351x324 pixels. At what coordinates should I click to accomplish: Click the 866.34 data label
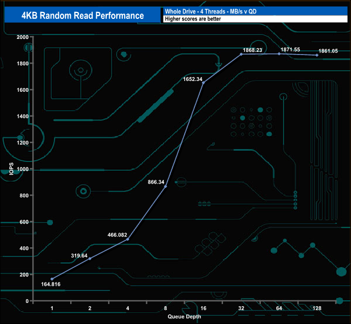[x=156, y=183]
